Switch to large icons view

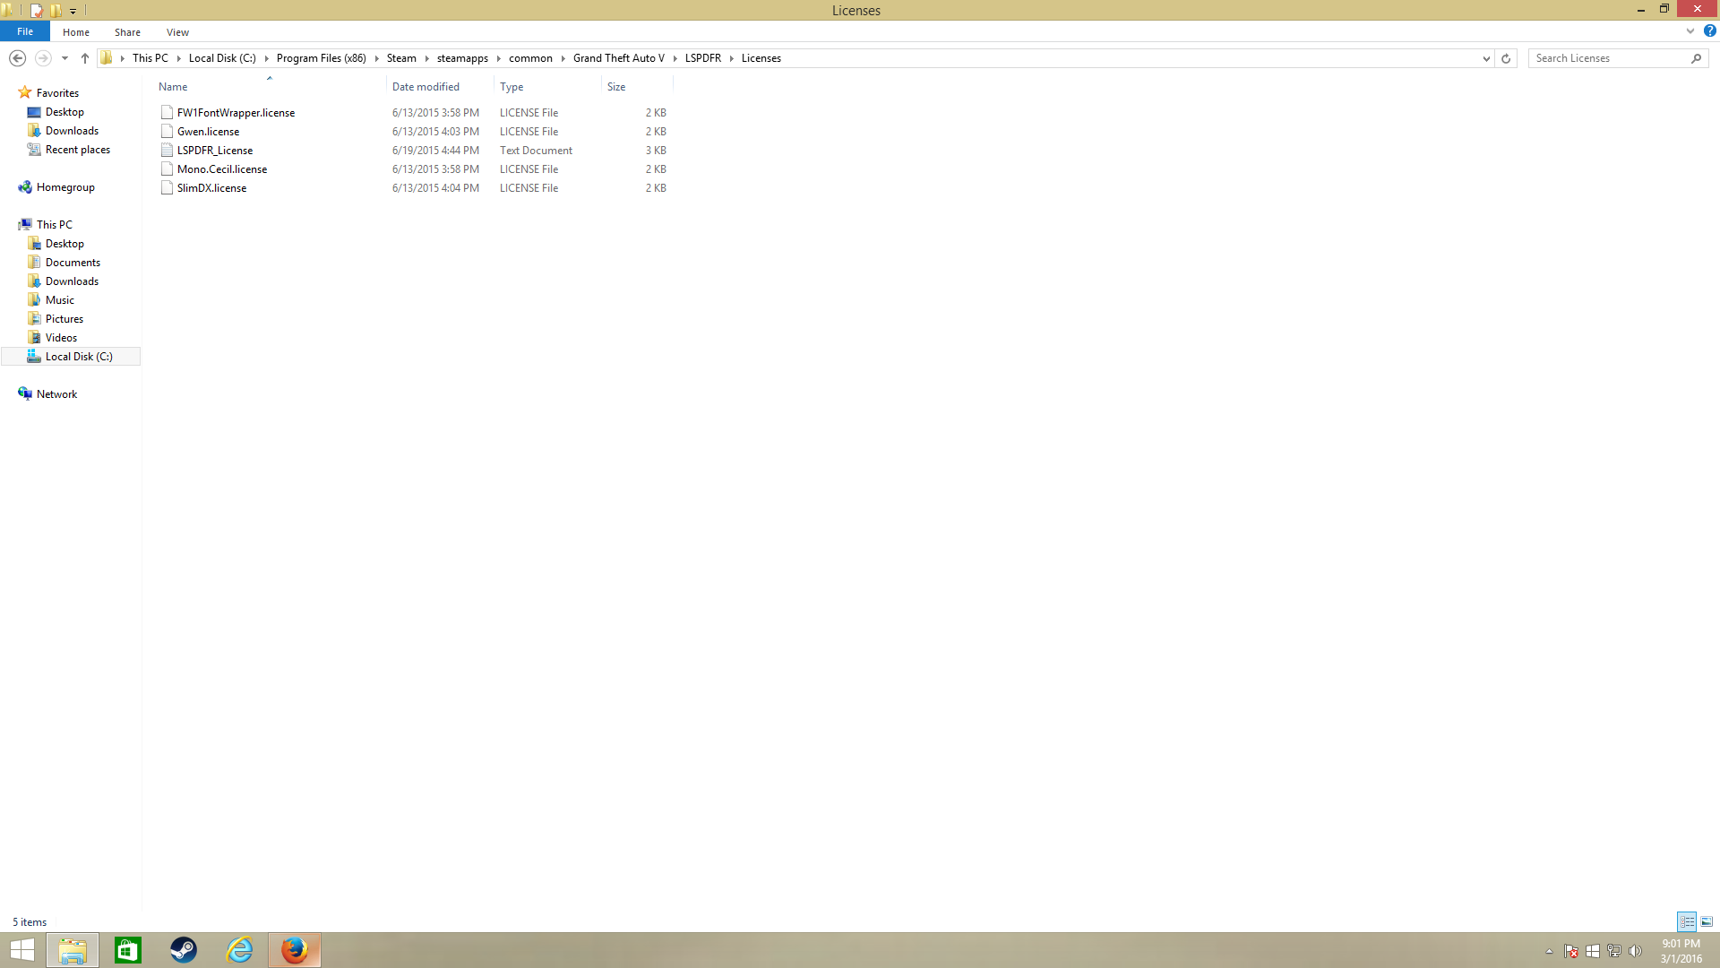coord(1707,921)
